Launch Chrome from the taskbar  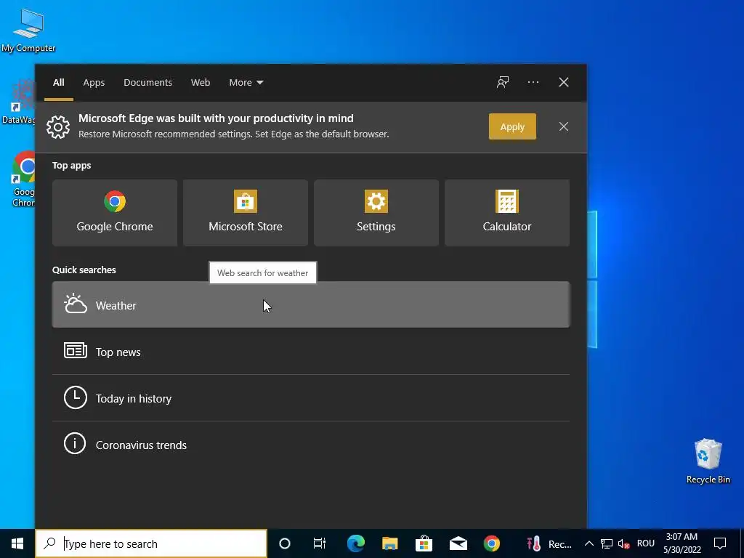[492, 543]
